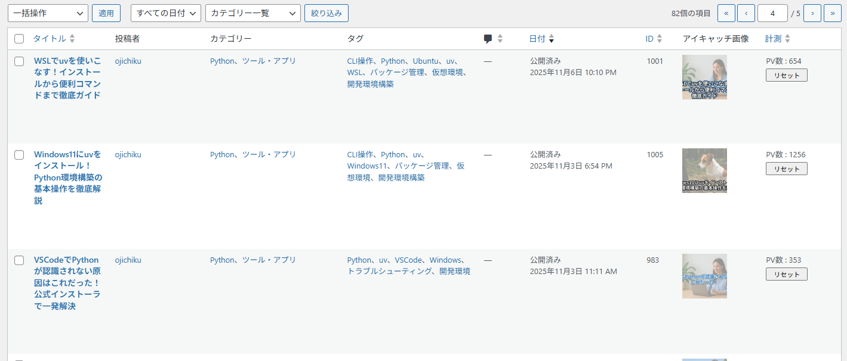
Task: Sort the list by the タイトル header
Action: tap(50, 39)
